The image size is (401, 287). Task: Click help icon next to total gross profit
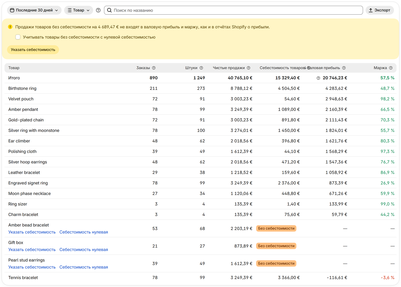click(318, 78)
